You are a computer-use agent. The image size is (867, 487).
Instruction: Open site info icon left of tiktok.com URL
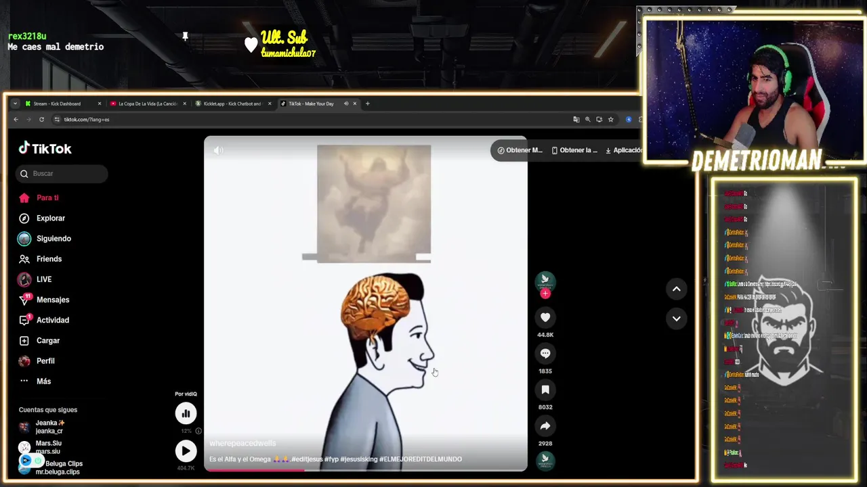click(x=57, y=119)
